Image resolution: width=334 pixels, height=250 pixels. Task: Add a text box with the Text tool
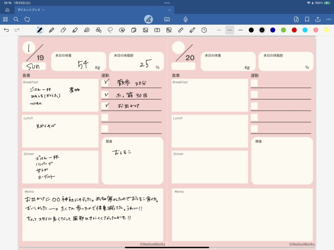(157, 30)
